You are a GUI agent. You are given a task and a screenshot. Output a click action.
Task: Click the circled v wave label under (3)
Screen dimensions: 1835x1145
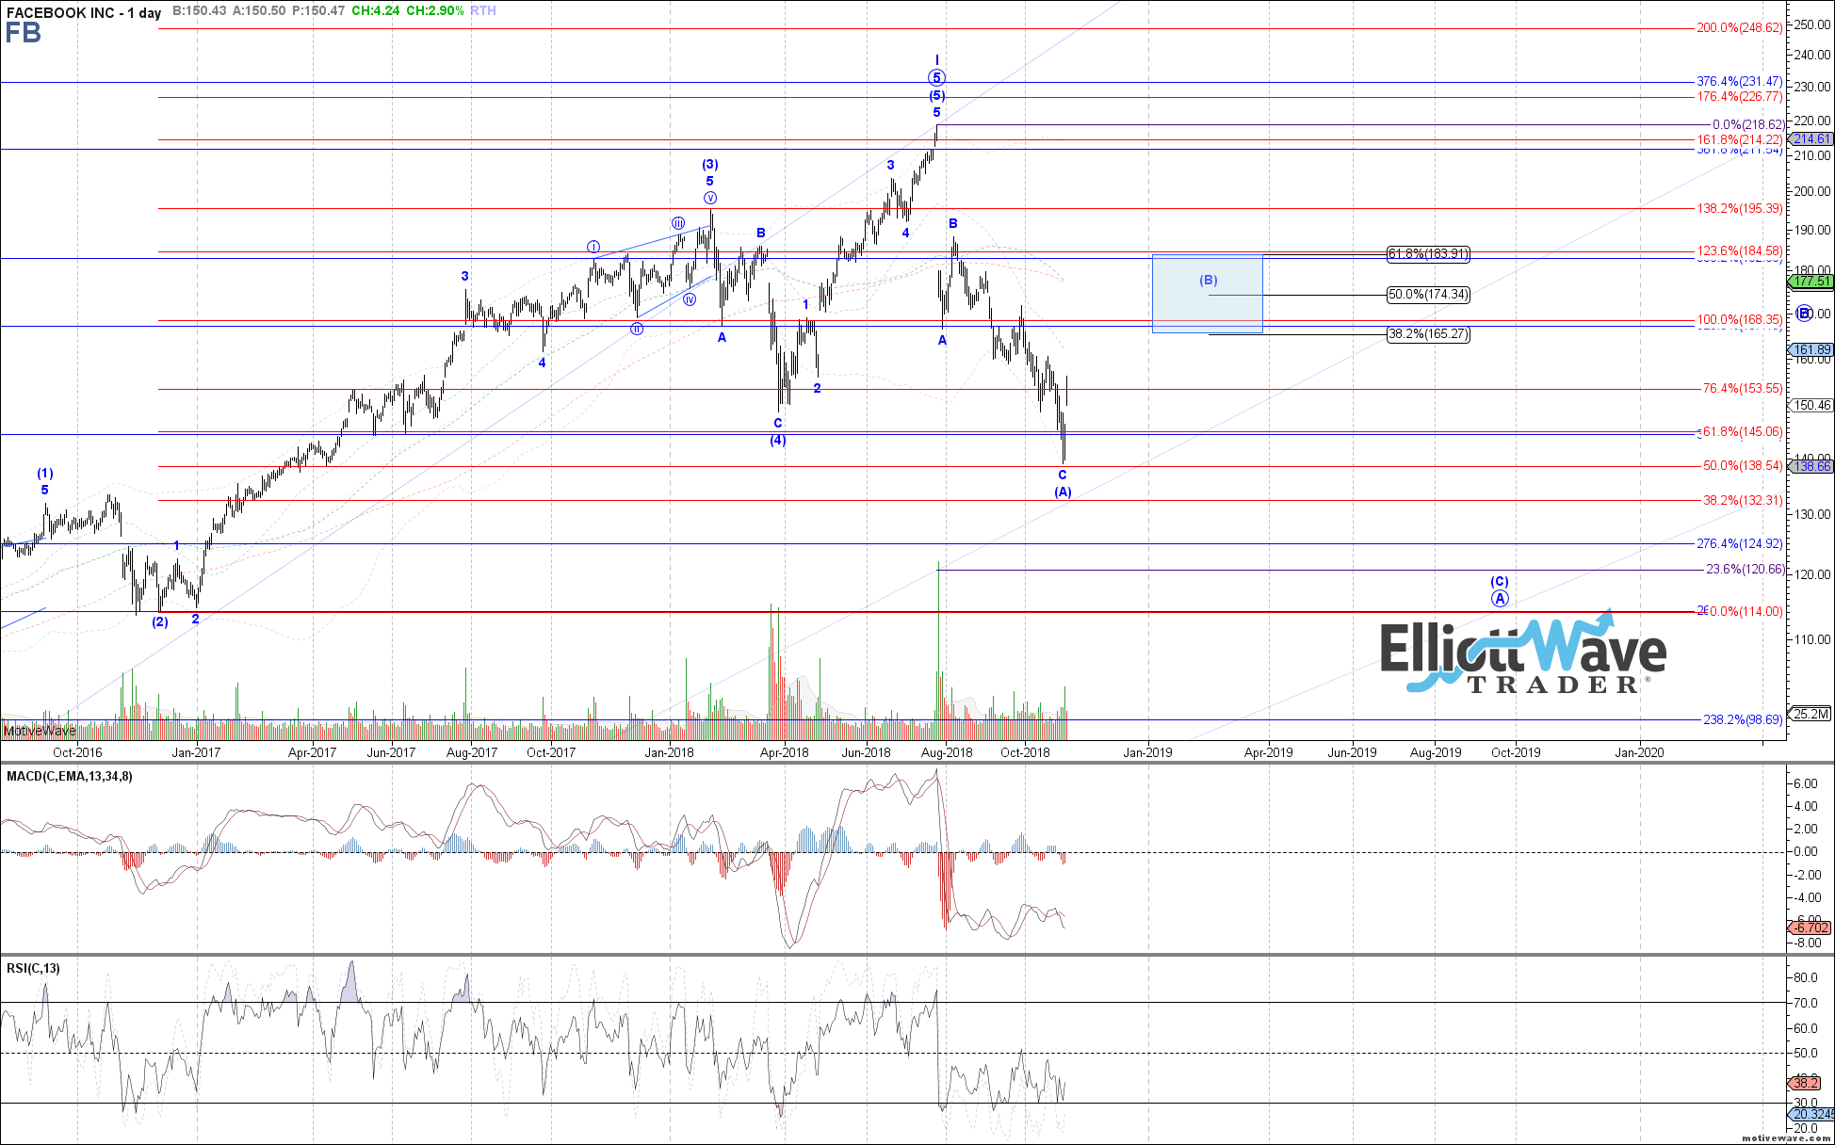[710, 198]
